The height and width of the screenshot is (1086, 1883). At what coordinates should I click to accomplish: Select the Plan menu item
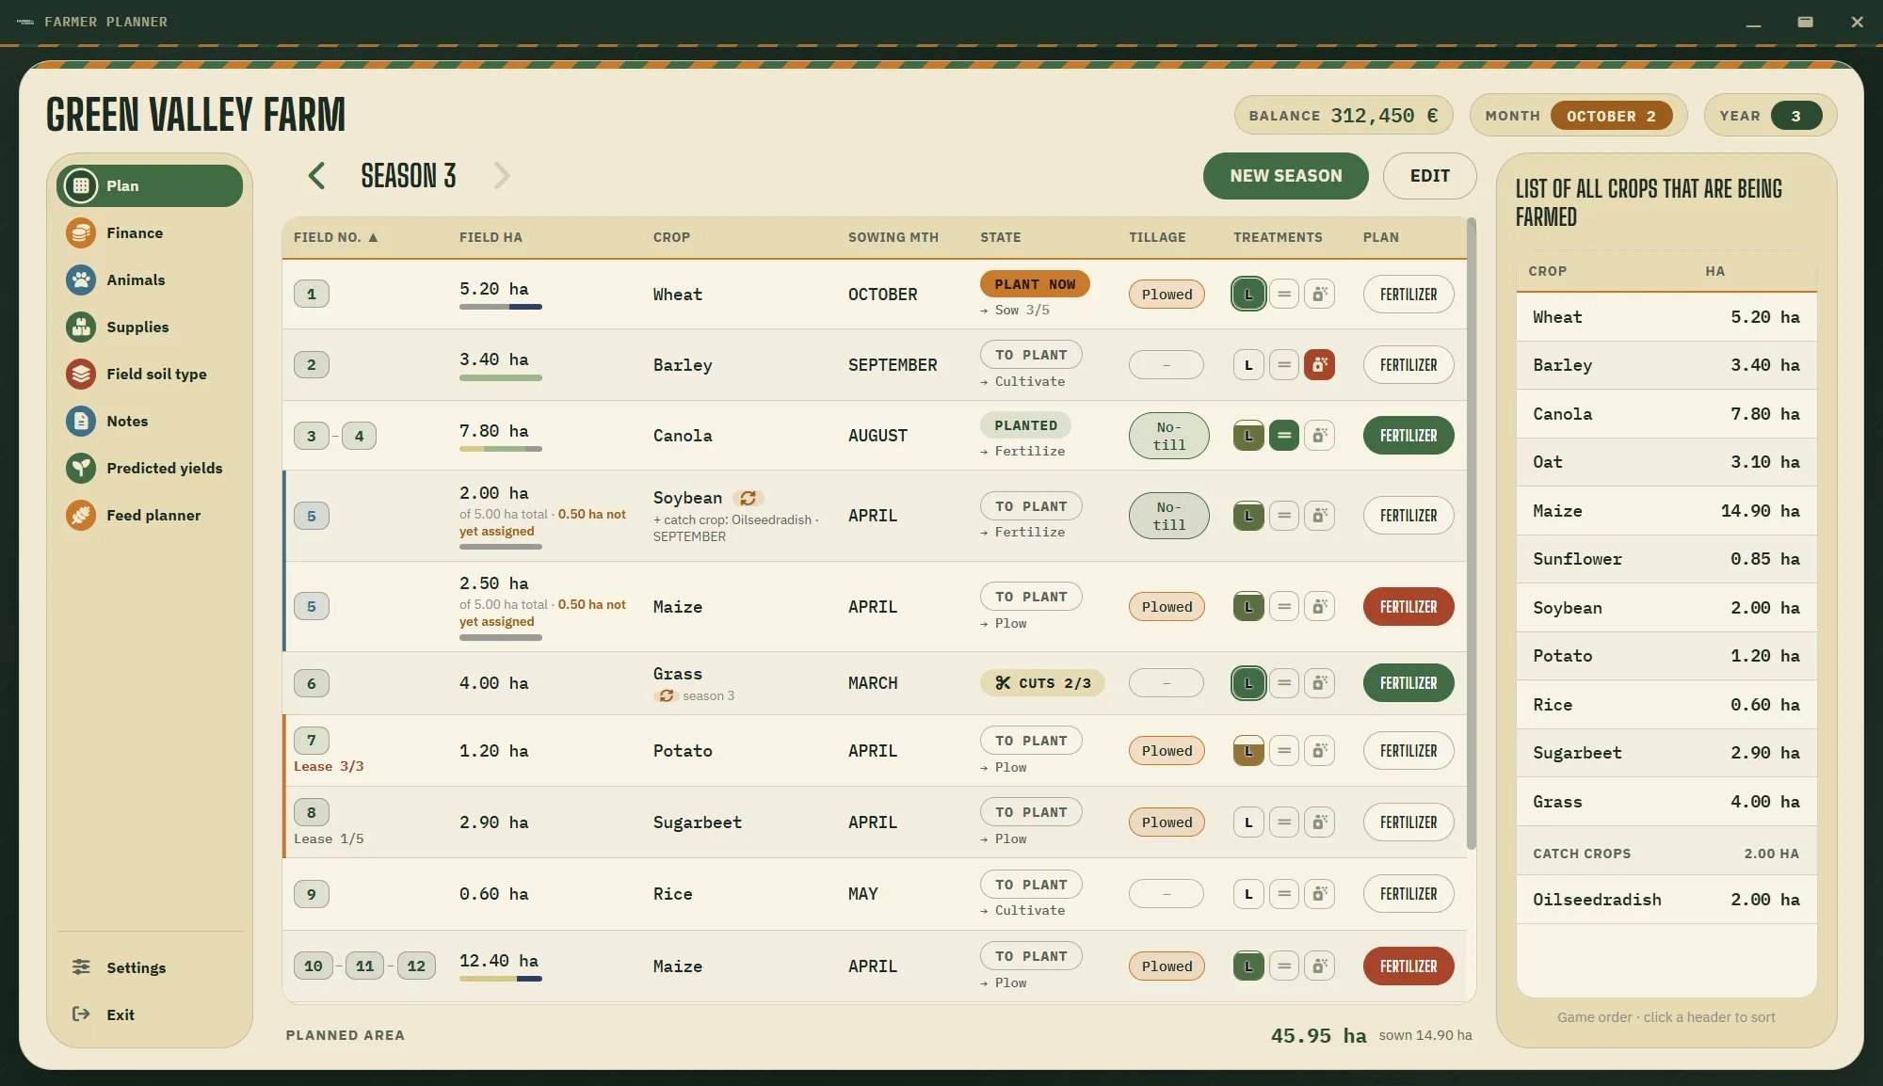point(150,185)
